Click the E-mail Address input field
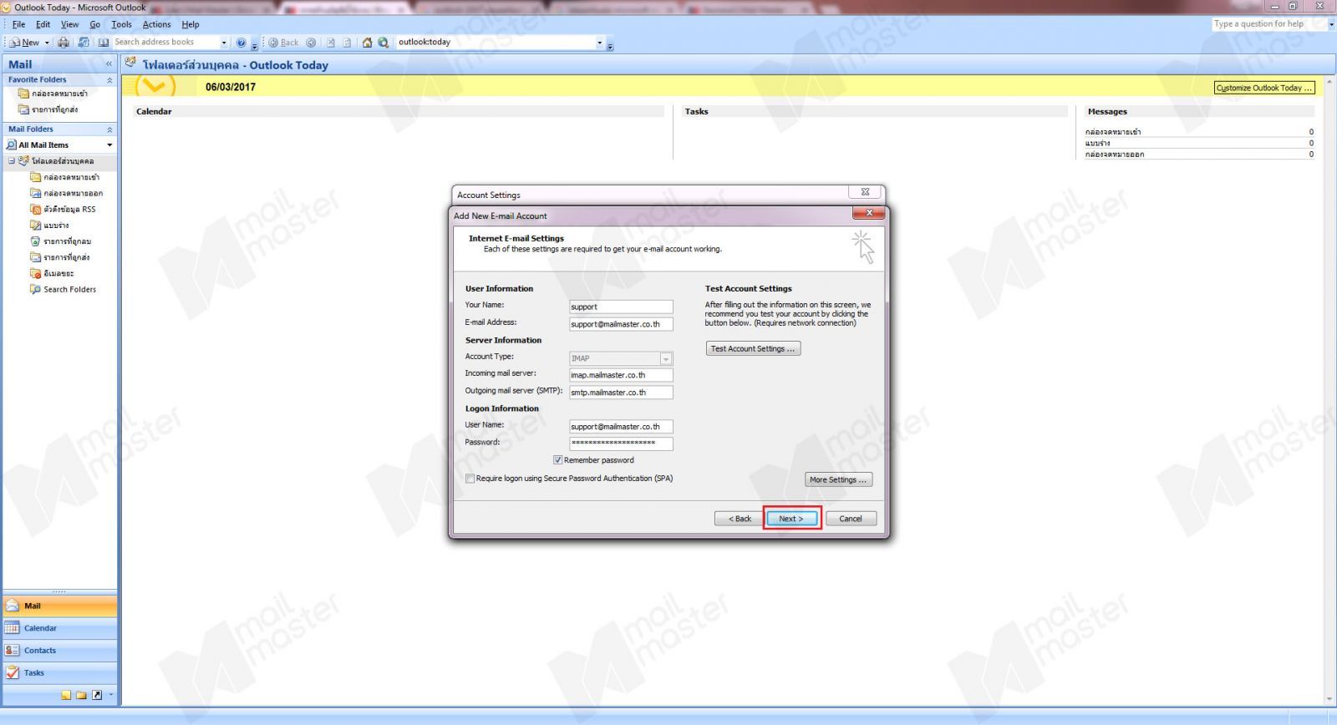 point(621,324)
